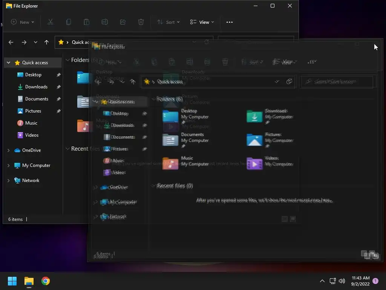
Task: Click refresh icon in front window address bar
Action: tap(289, 82)
